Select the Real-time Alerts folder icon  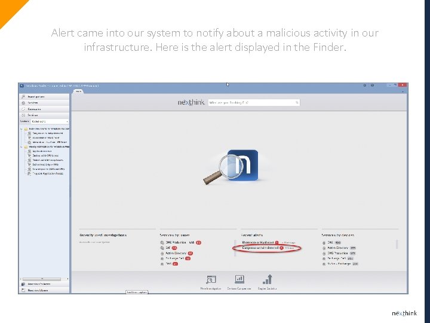[x=26, y=129]
